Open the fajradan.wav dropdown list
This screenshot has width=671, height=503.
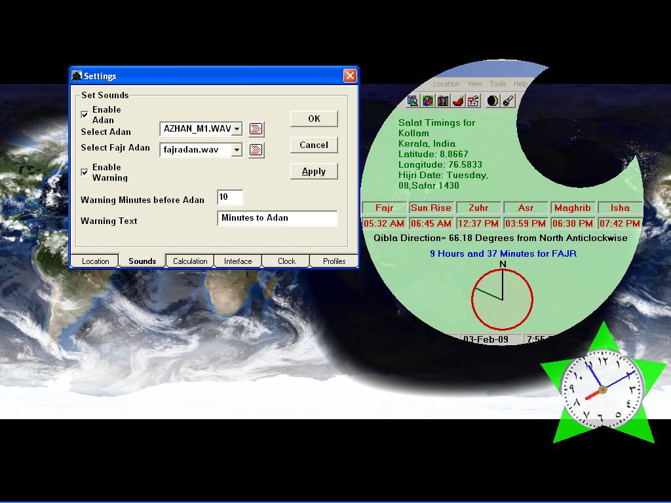pos(237,150)
